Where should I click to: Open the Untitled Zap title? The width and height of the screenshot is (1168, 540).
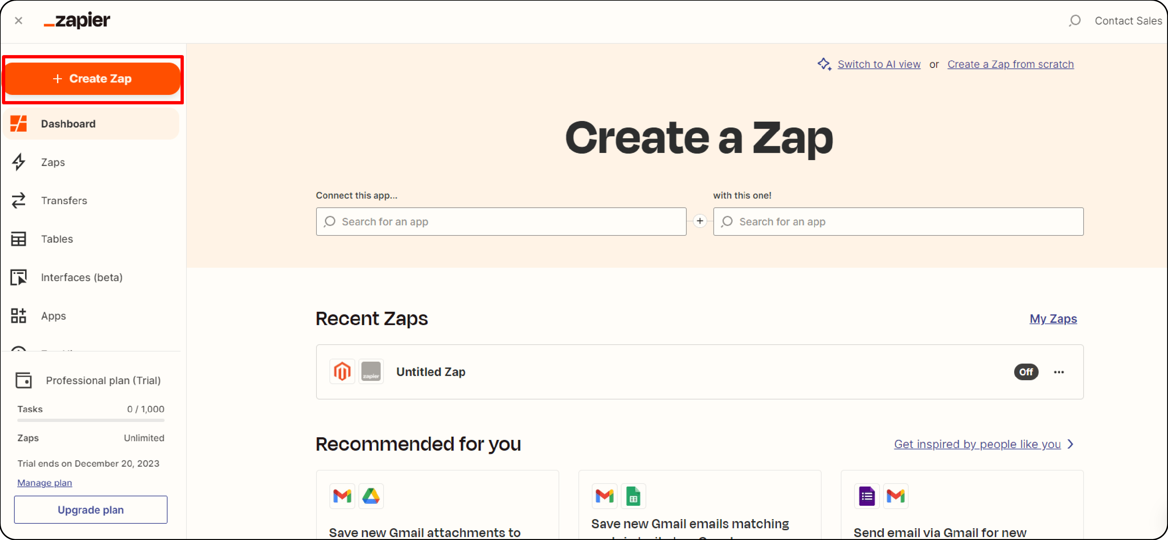coord(431,372)
